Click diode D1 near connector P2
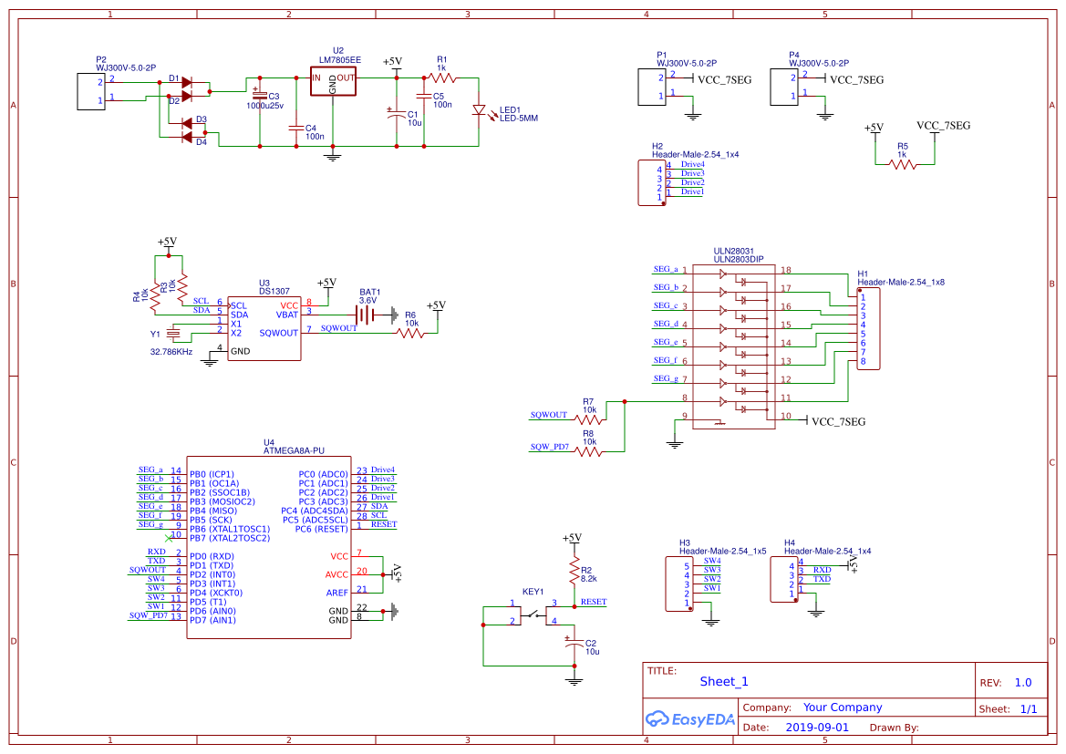Screen dimensions: 1066x754 185,81
